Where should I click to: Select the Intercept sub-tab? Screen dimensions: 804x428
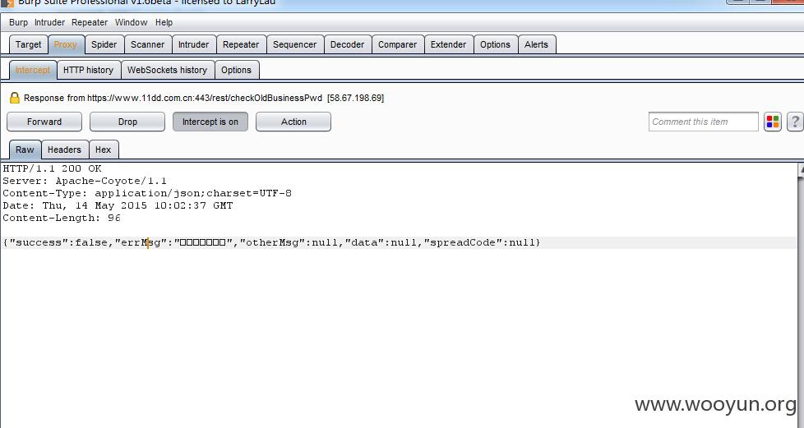click(33, 70)
